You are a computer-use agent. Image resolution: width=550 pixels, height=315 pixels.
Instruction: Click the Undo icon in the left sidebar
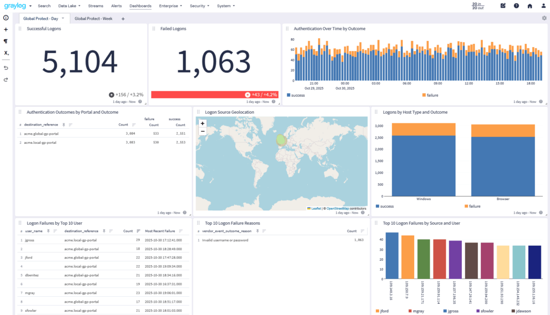coord(5,68)
